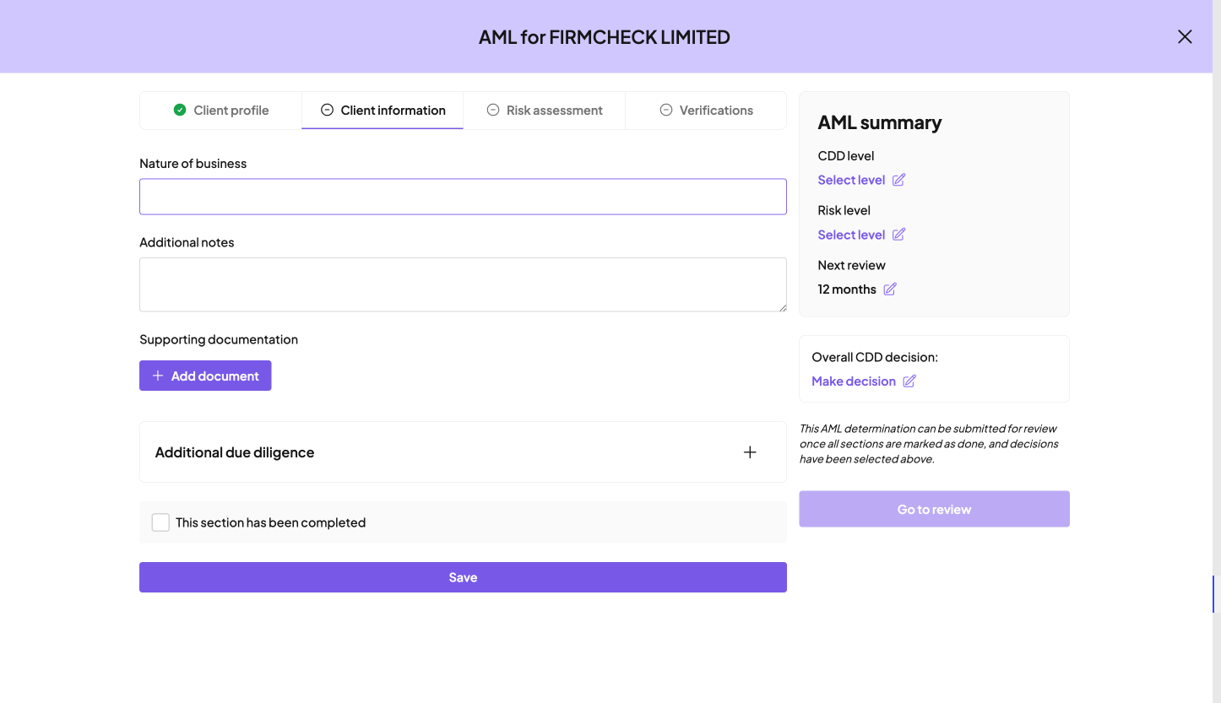Click the status icon on Verifications tab
The image size is (1221, 703).
[666, 110]
